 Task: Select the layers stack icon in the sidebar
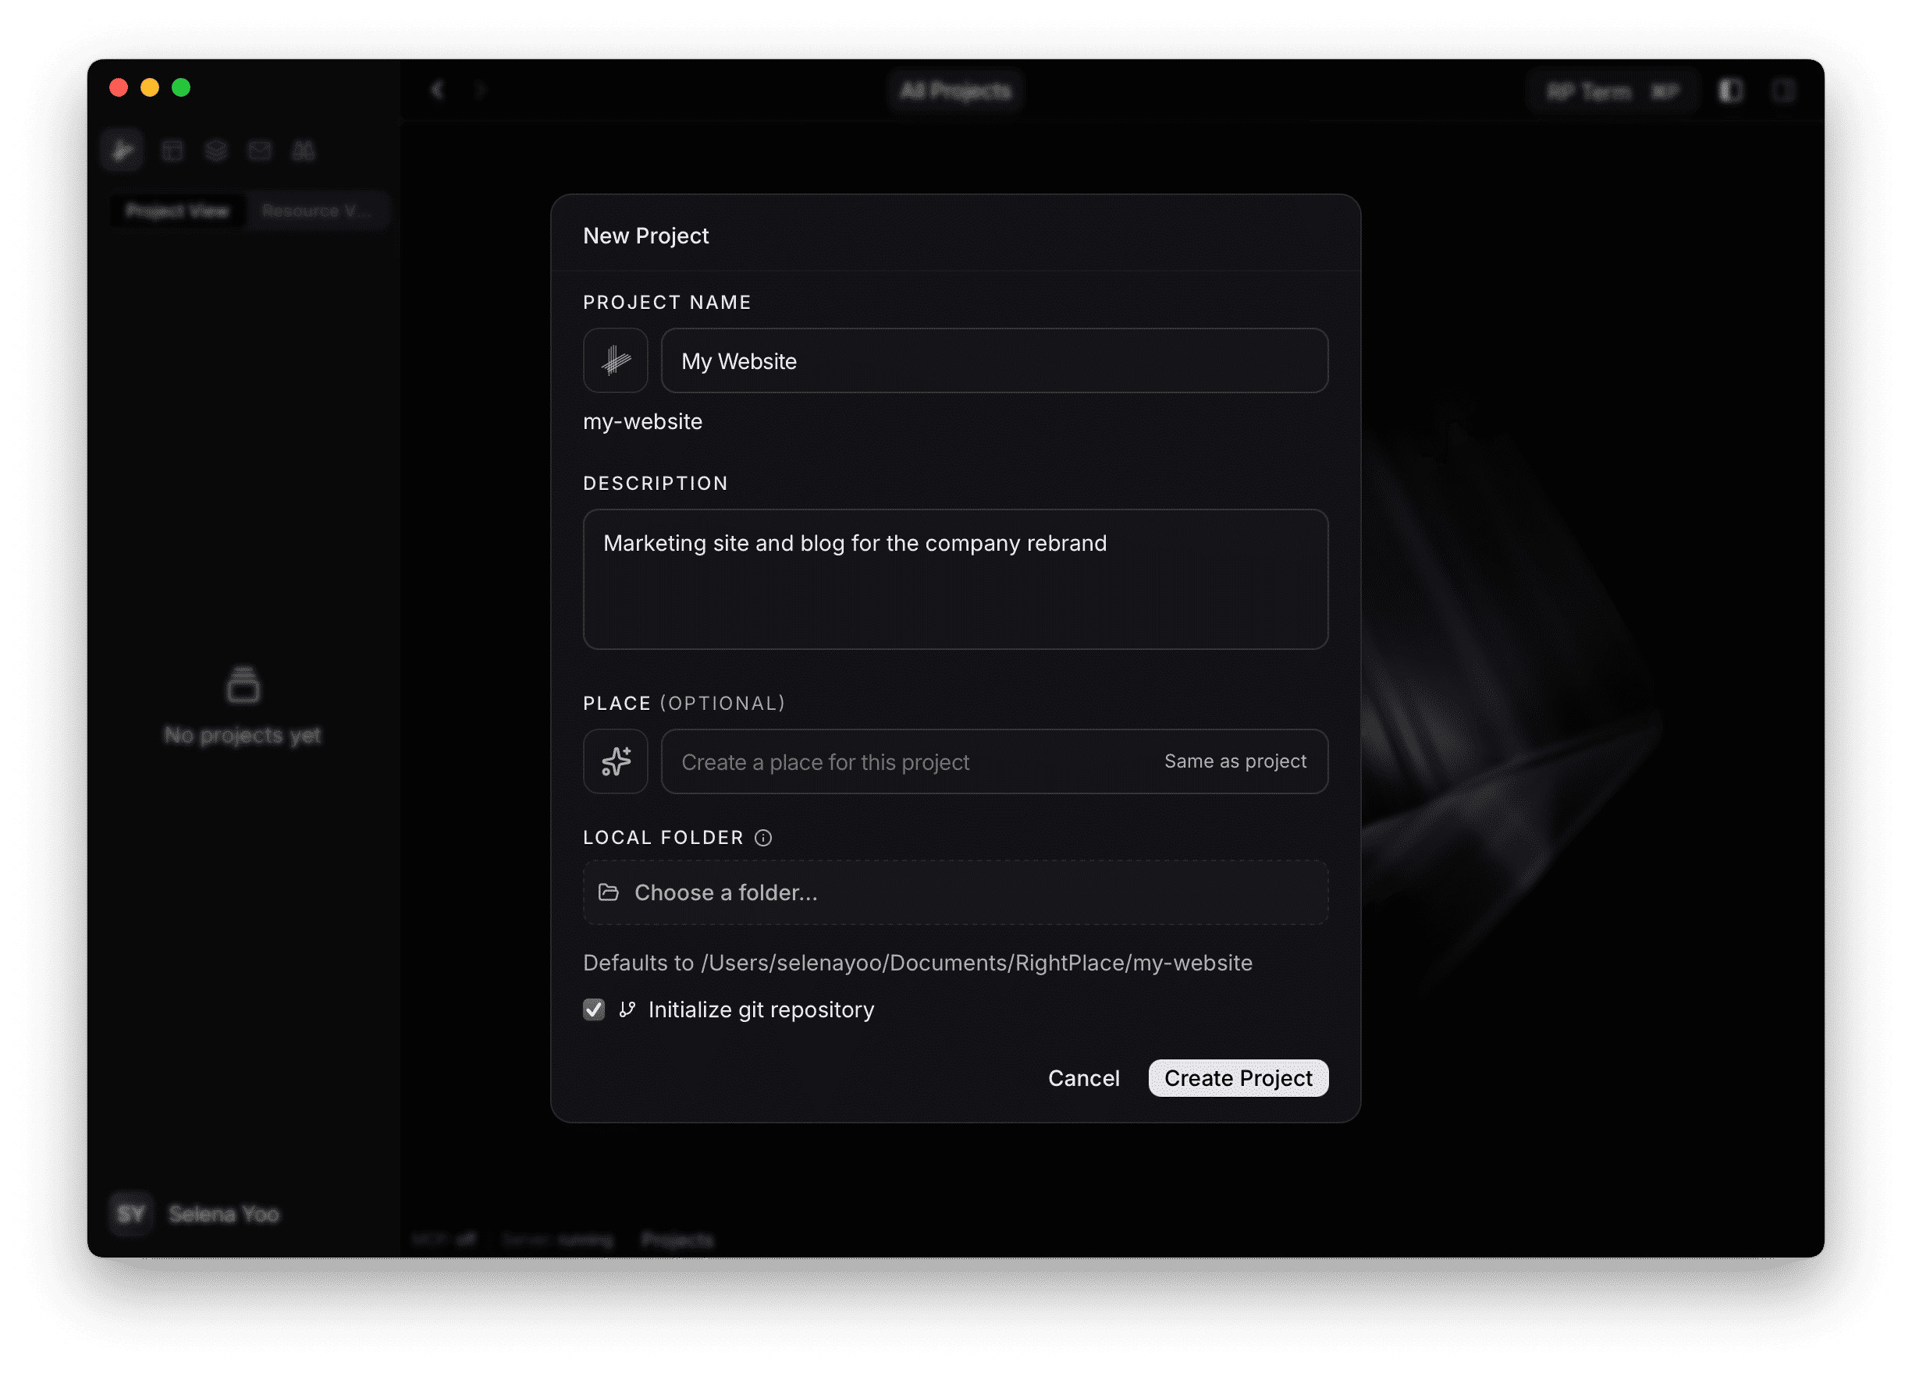[x=216, y=150]
